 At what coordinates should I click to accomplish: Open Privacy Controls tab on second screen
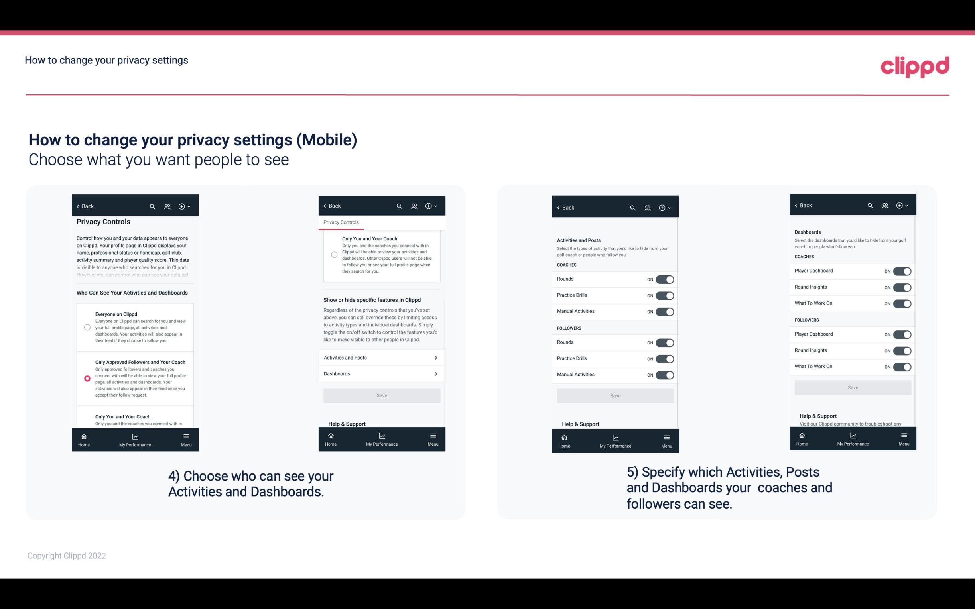pyautogui.click(x=342, y=222)
